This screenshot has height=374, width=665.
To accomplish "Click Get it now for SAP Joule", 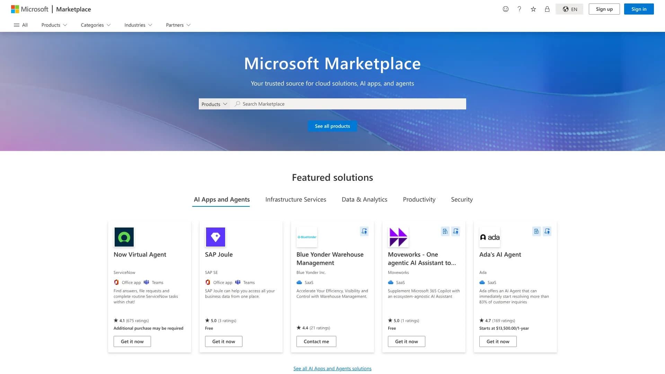I will click(x=224, y=341).
